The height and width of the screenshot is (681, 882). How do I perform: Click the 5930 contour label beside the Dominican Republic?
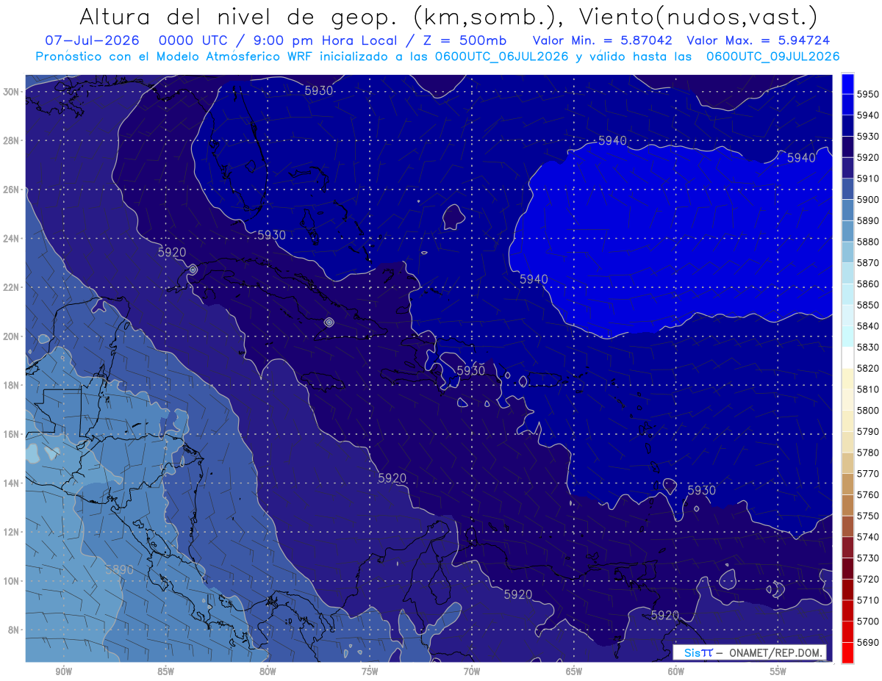coord(471,371)
